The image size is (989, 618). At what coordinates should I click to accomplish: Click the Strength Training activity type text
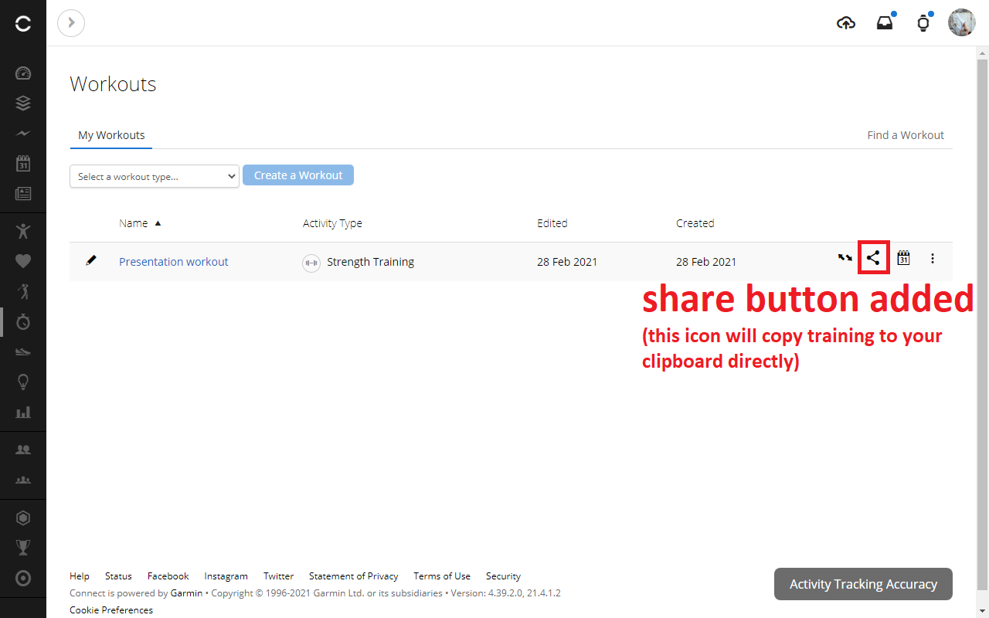371,262
